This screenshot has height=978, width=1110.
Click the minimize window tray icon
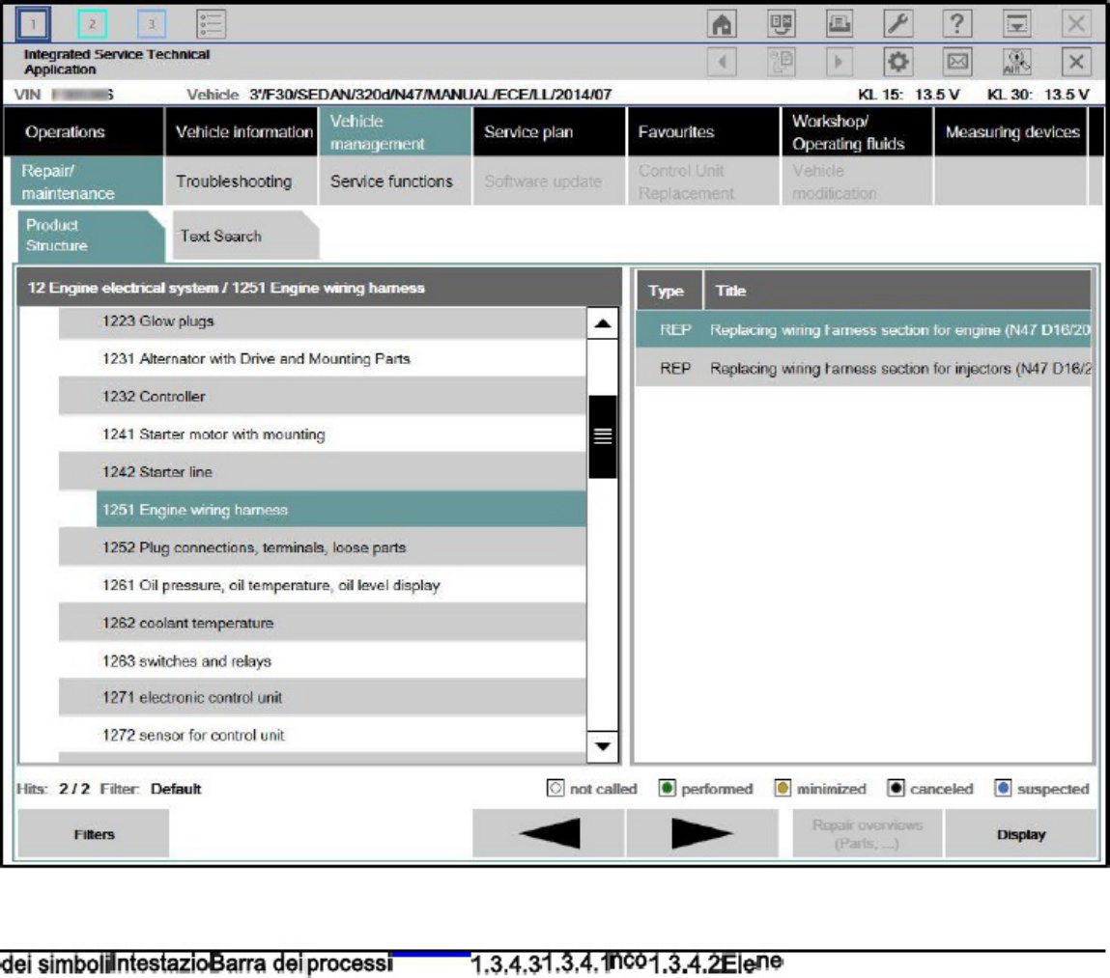coord(1016,24)
